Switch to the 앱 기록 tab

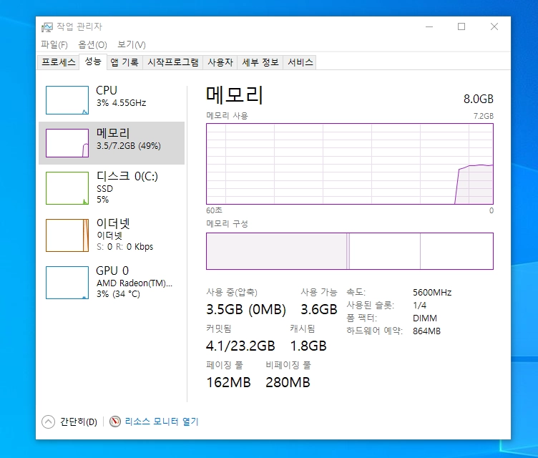pos(124,62)
